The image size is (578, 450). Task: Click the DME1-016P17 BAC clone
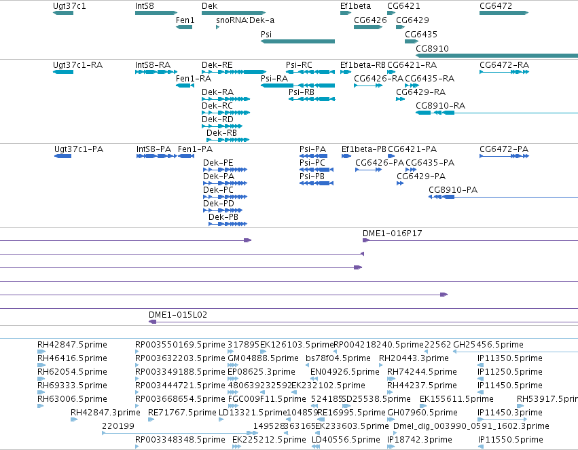pyautogui.click(x=471, y=240)
